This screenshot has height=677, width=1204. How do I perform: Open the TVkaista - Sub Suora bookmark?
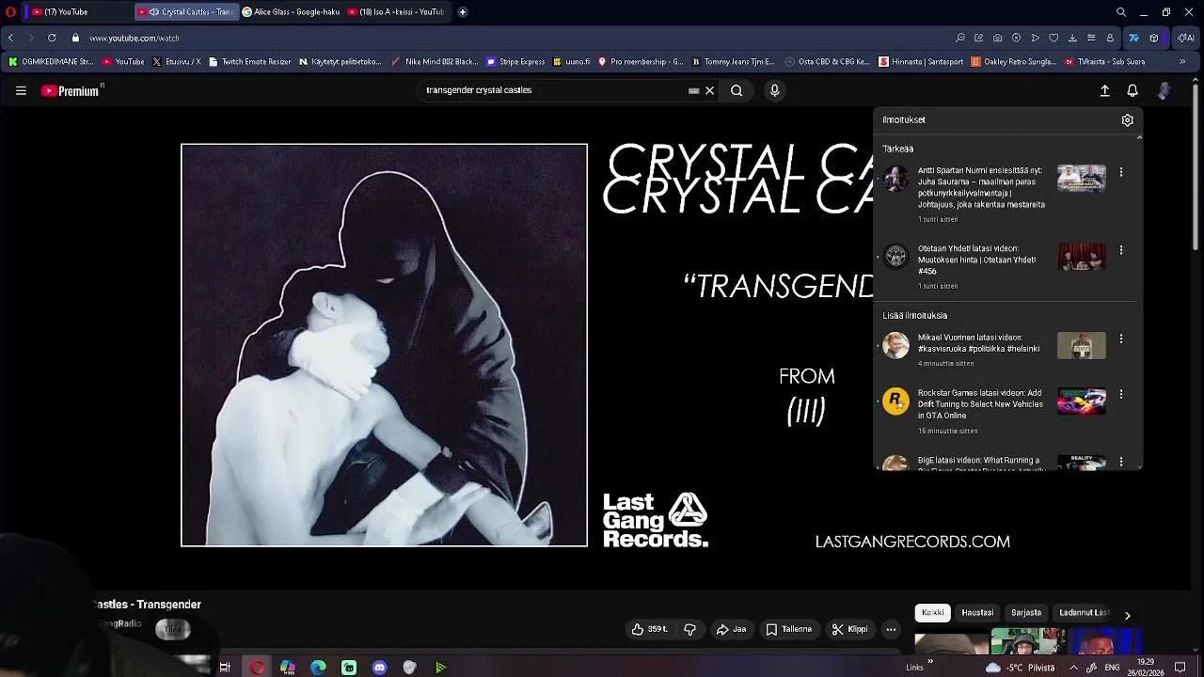pos(1104,62)
